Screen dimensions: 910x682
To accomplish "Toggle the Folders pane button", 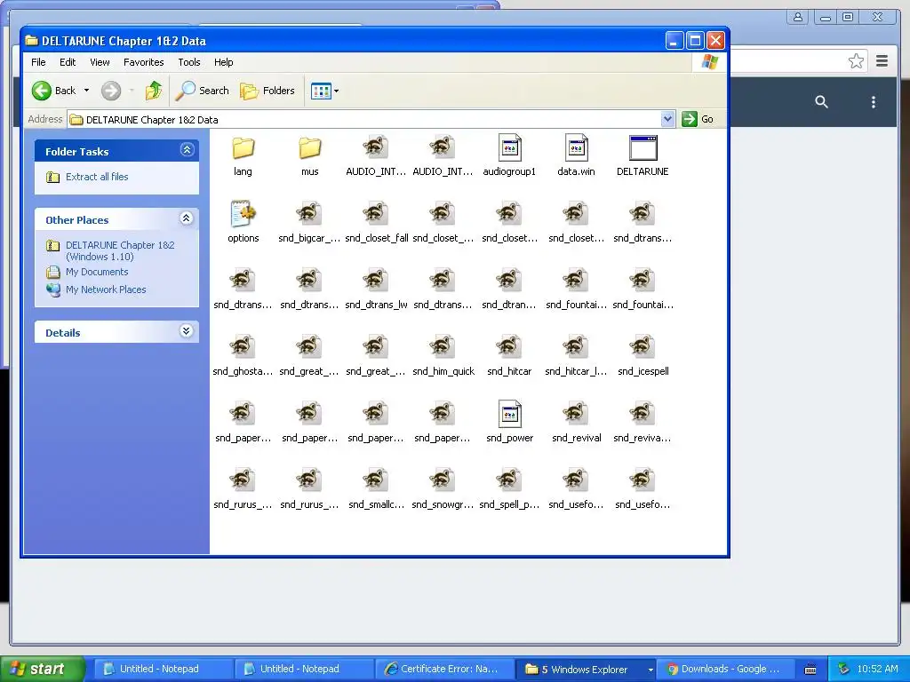I will click(267, 91).
